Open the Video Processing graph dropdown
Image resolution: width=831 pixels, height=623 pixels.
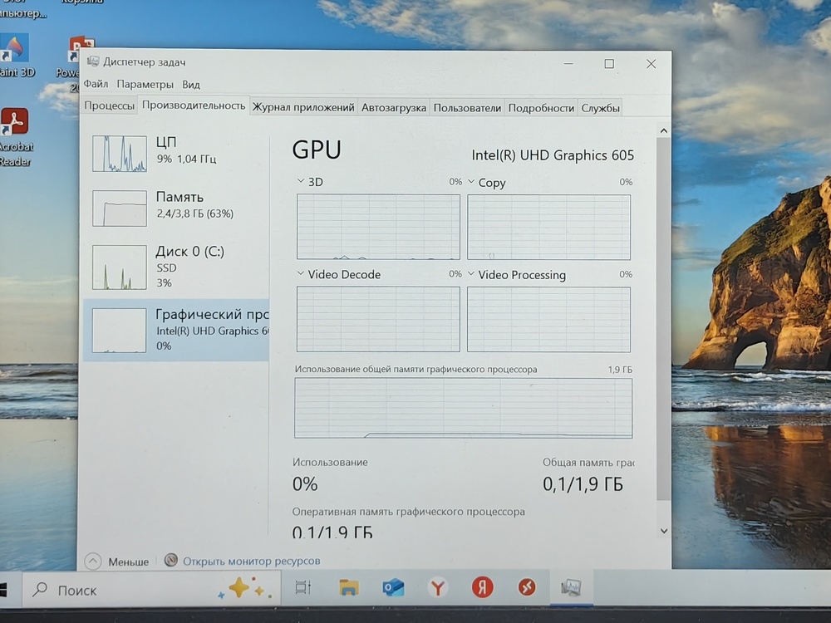point(471,274)
